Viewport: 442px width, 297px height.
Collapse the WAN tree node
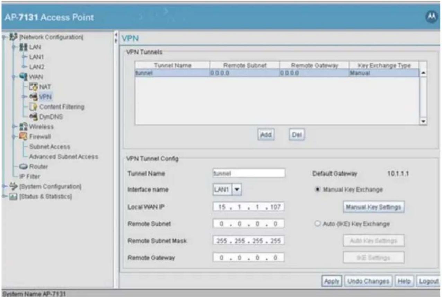tap(14, 77)
